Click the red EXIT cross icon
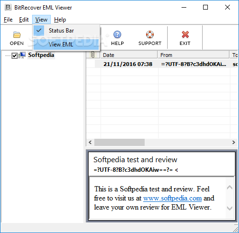The width and height of the screenshot is (239, 233). click(x=185, y=34)
